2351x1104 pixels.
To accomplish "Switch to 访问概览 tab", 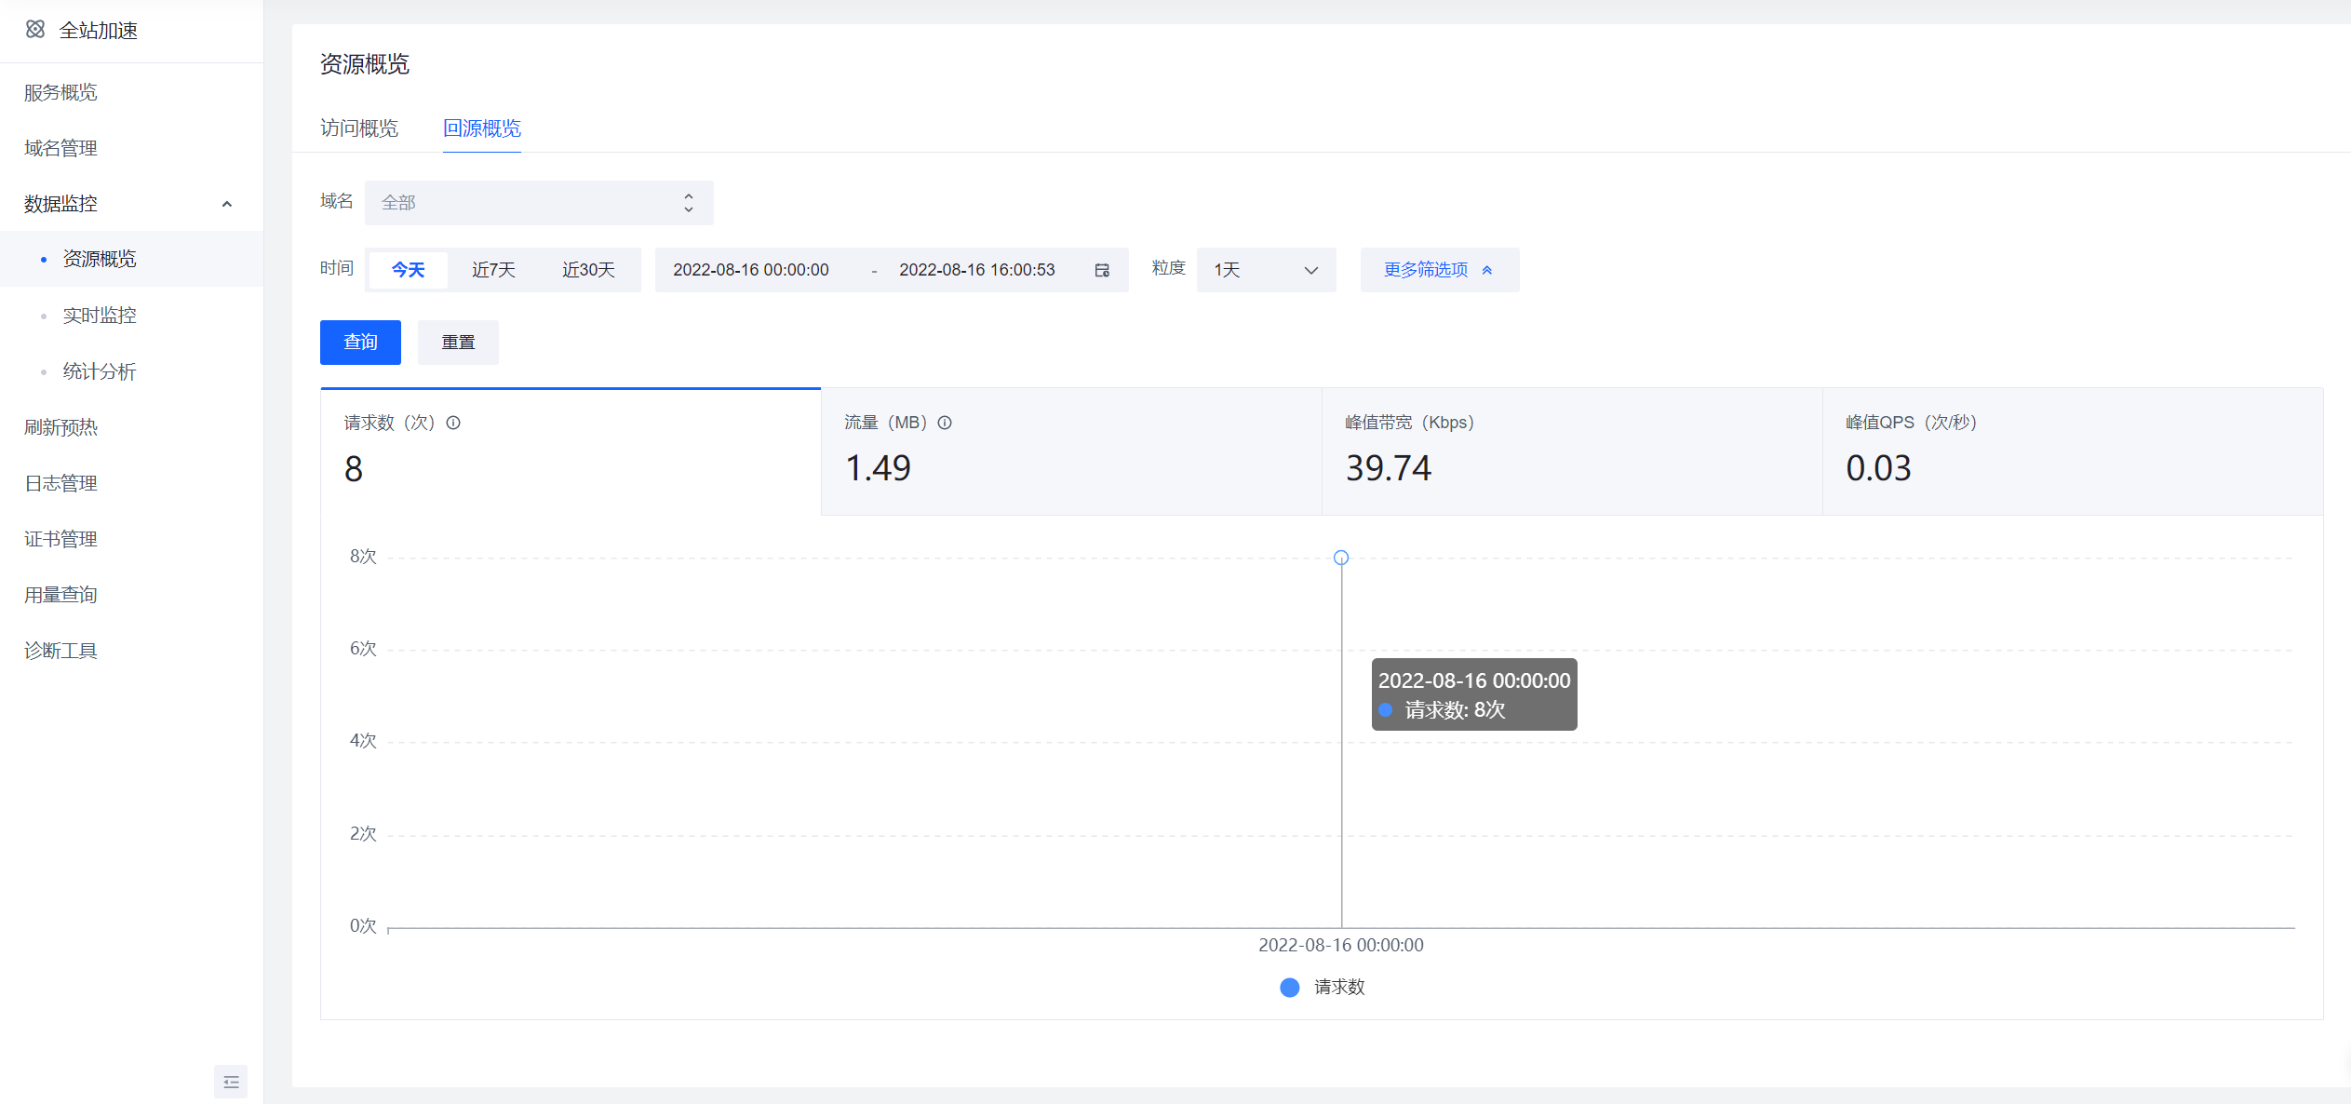I will point(359,128).
